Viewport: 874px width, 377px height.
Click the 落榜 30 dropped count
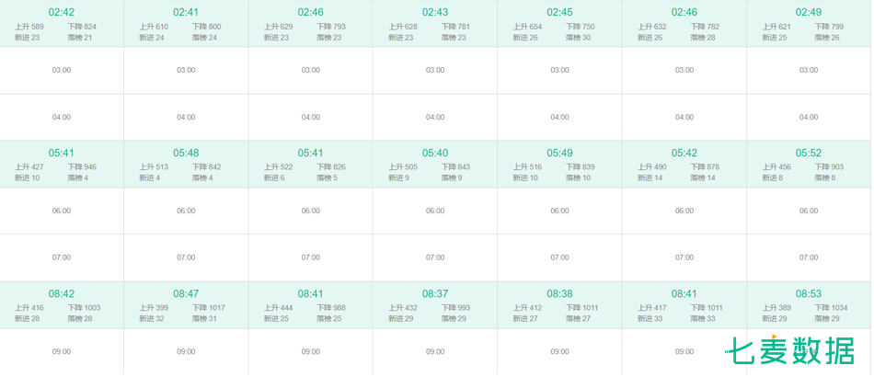[x=578, y=38]
